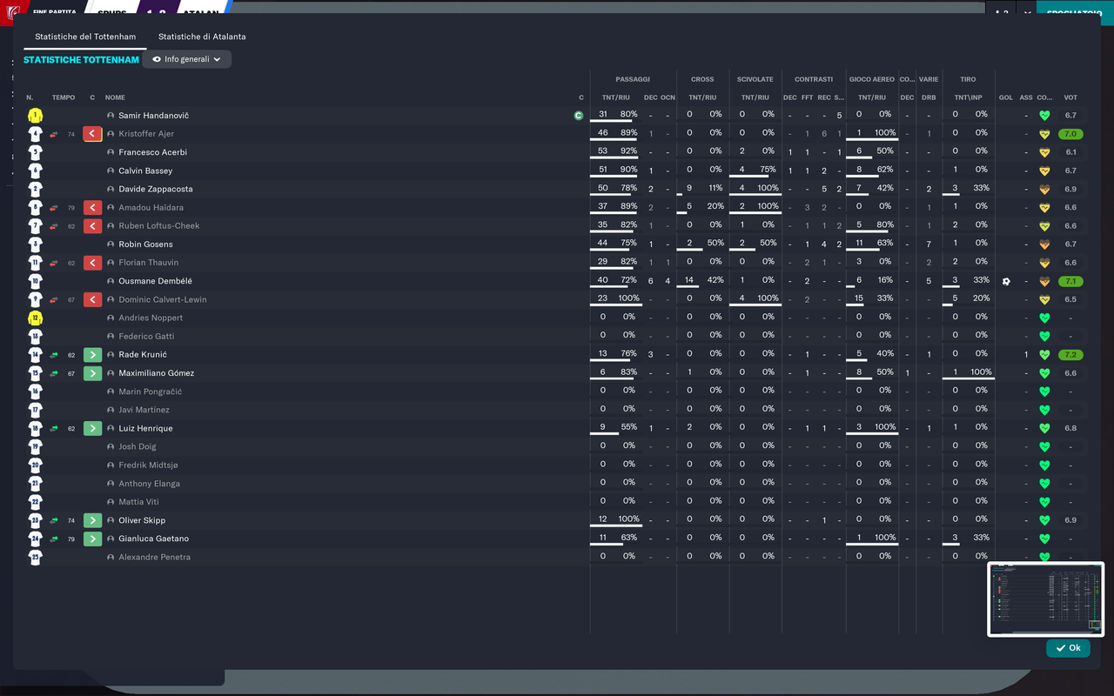Click the person icon beside Samir Handanovič
The height and width of the screenshot is (696, 1114).
coord(111,116)
